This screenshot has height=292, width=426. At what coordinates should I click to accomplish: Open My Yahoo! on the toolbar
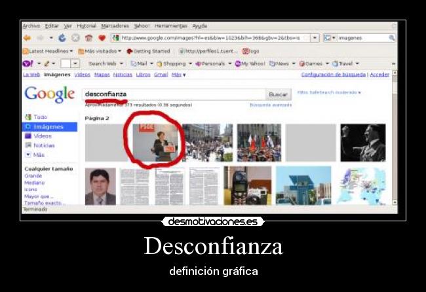(x=250, y=64)
